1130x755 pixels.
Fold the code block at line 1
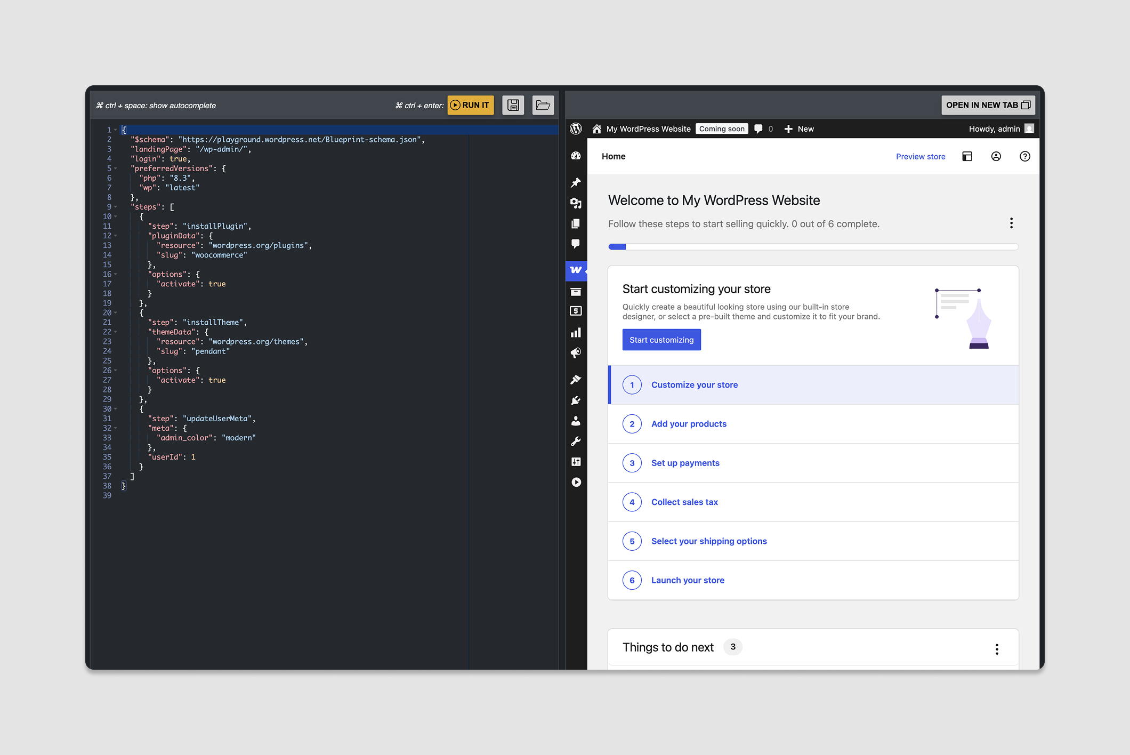[x=116, y=130]
